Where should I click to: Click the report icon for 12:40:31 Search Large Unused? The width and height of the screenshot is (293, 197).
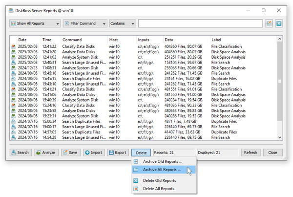coord(13,63)
